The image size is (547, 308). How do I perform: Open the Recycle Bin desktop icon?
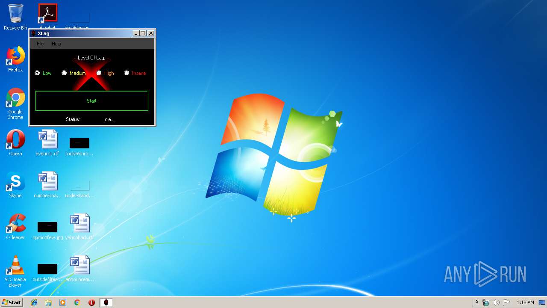tap(15, 17)
